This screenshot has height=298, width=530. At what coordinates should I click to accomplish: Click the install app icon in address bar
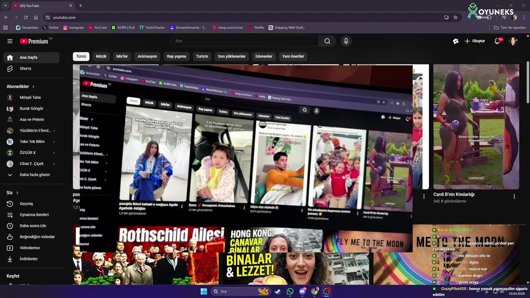(x=446, y=17)
